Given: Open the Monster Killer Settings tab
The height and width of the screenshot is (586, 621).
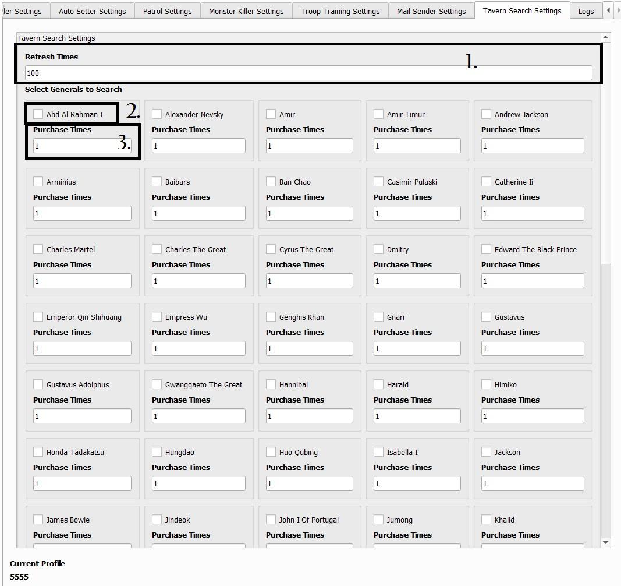Looking at the screenshot, I should click(246, 11).
